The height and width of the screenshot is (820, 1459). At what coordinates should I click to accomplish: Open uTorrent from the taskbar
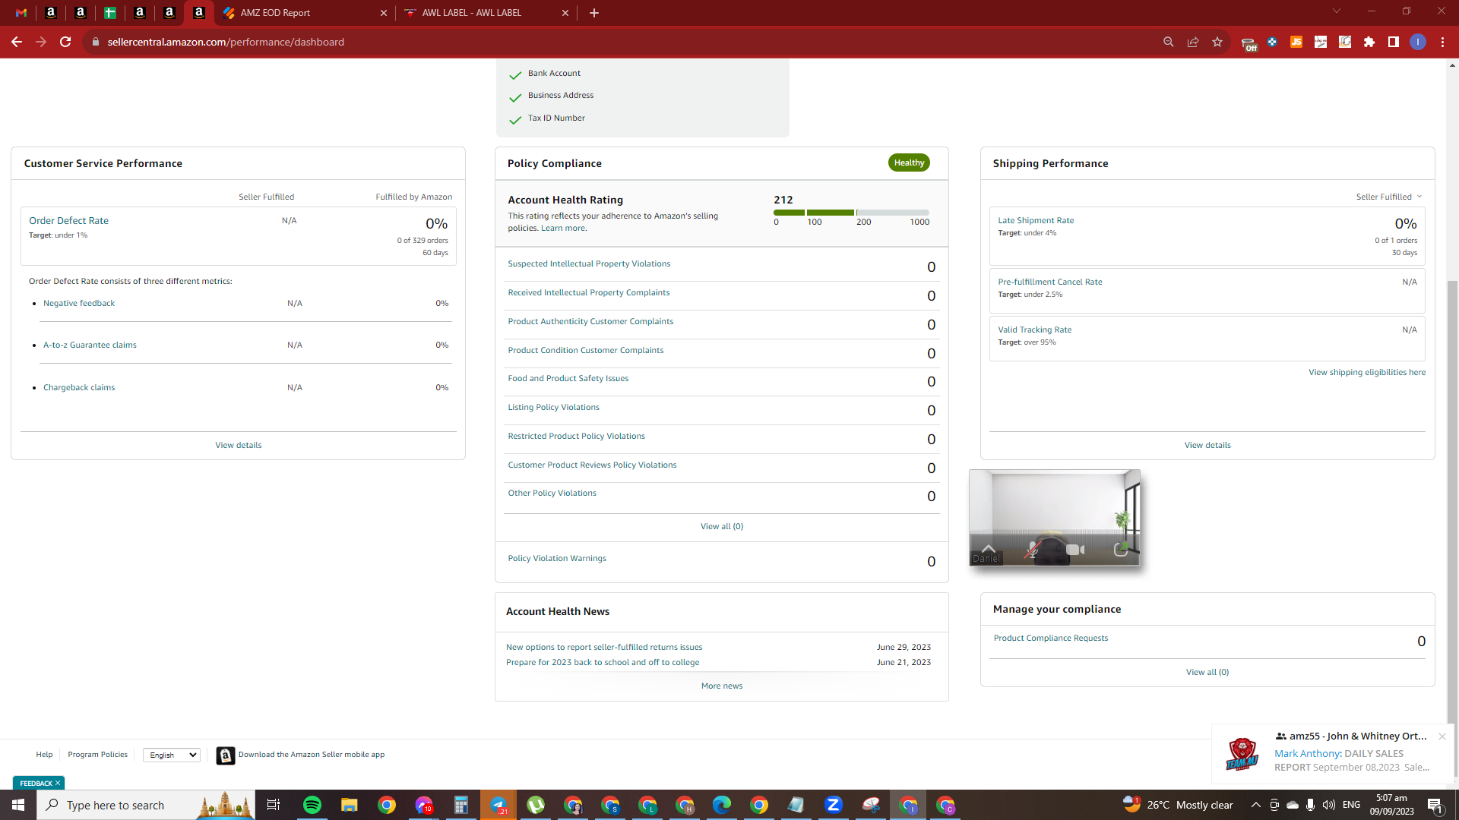[x=536, y=805]
